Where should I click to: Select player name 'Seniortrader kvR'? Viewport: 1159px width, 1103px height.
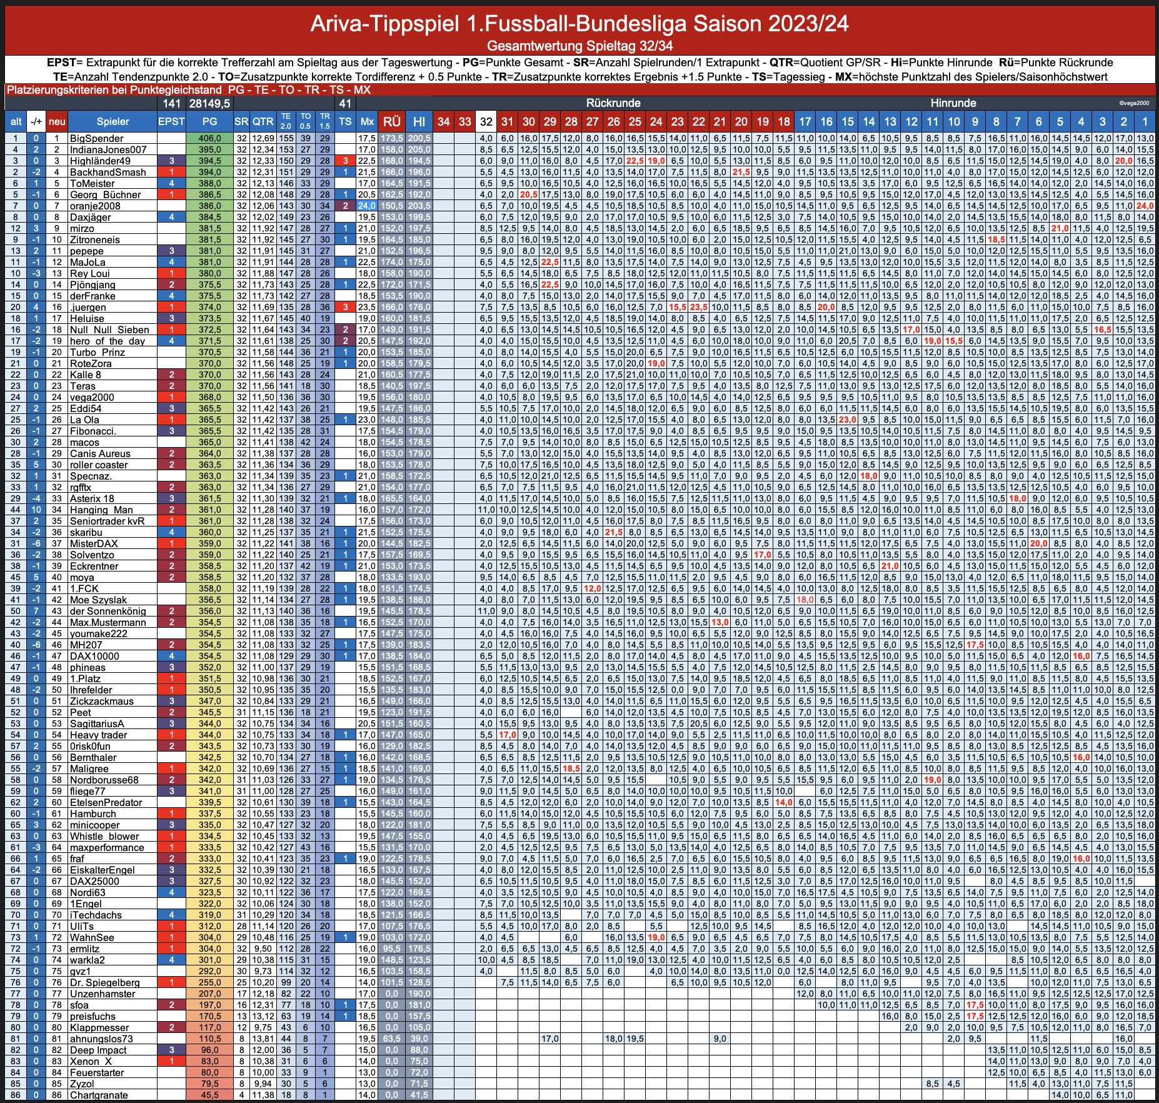107,521
